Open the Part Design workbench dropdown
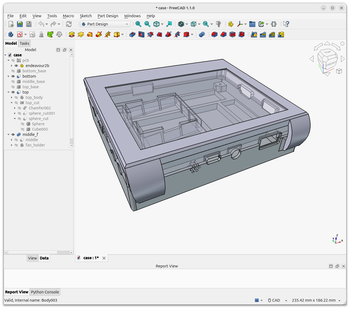Screen dimensions: 350x309 105,24
